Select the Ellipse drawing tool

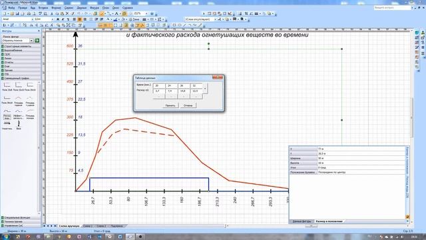180,25
